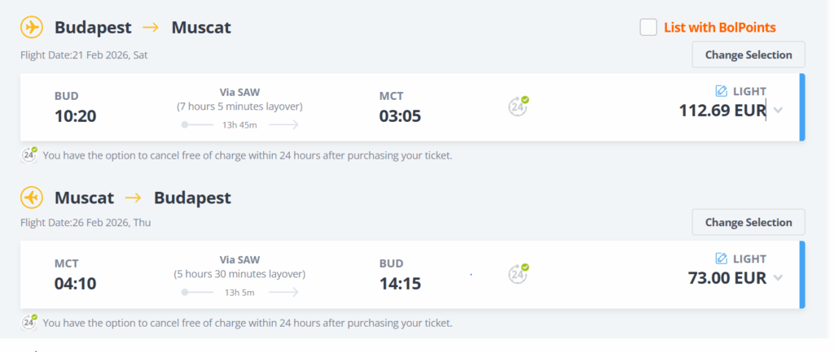Expand the 112.69 EUR fare details chevron
Screen dimensions: 834x352
(778, 111)
